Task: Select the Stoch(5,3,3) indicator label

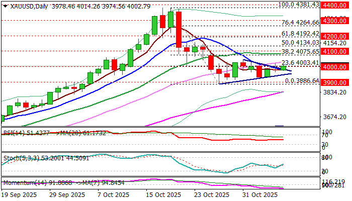Action: point(21,158)
